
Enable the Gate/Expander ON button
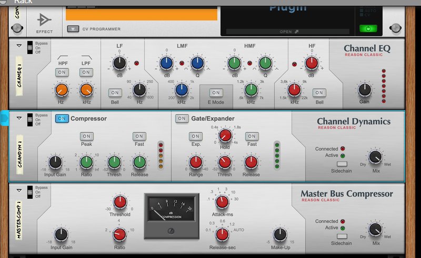pos(182,119)
